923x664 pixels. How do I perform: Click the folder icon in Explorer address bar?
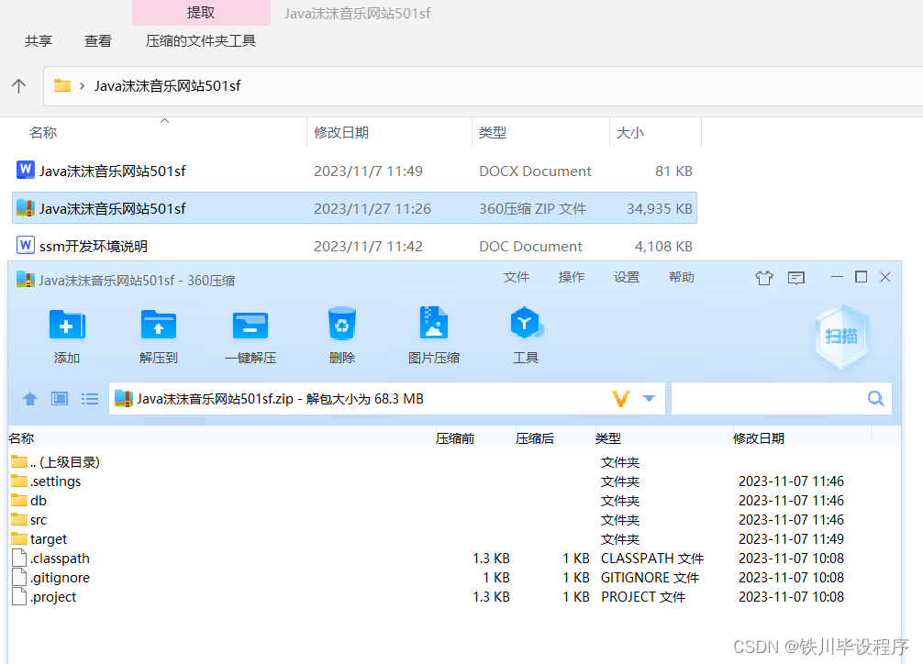tap(61, 86)
